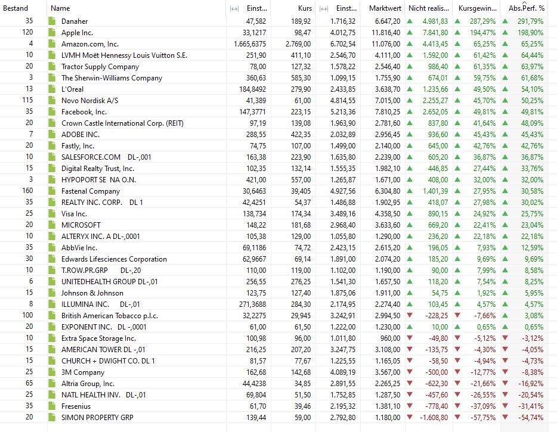Select the purchase price 1.665,6375
The image size is (557, 432).
250,44
